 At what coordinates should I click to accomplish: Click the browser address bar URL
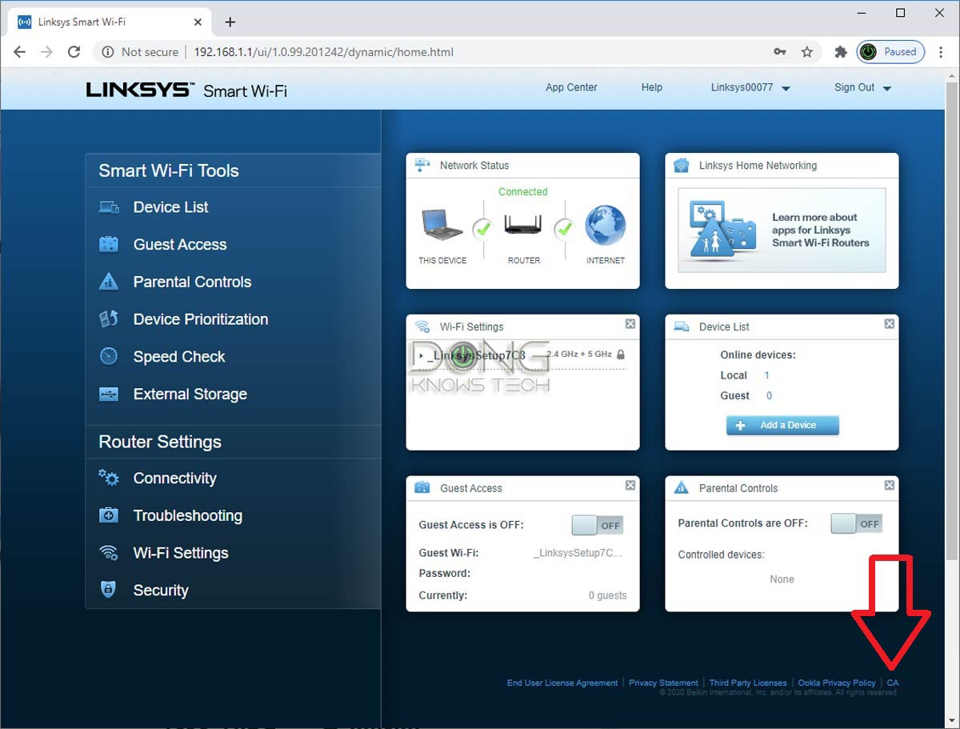[323, 52]
